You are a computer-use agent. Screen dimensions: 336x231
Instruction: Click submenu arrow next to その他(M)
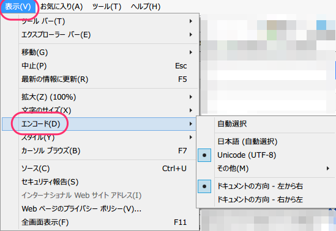[x=328, y=168]
